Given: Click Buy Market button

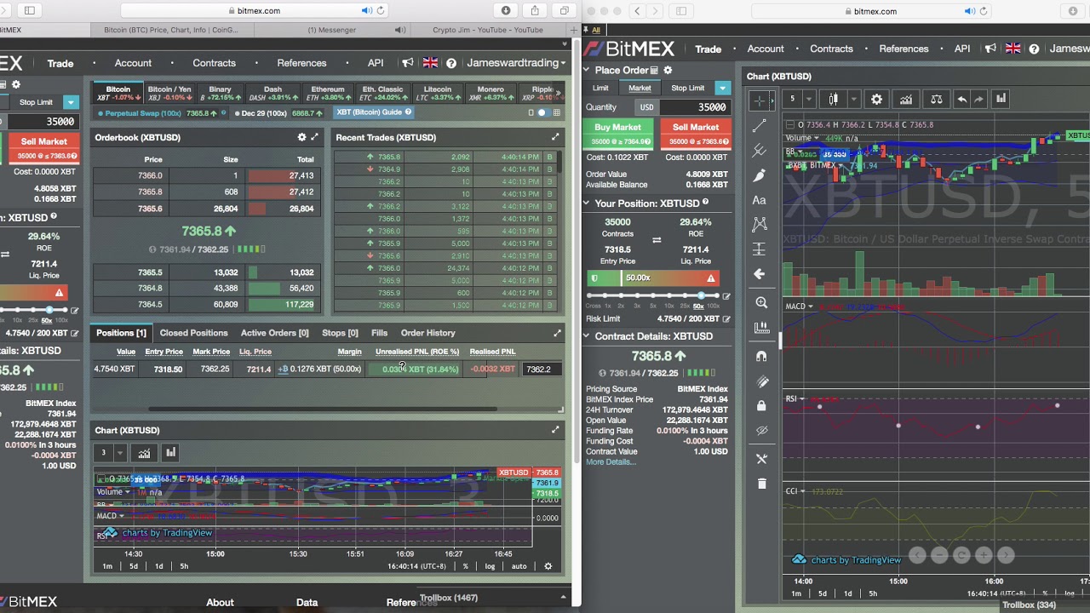Looking at the screenshot, I should point(617,133).
